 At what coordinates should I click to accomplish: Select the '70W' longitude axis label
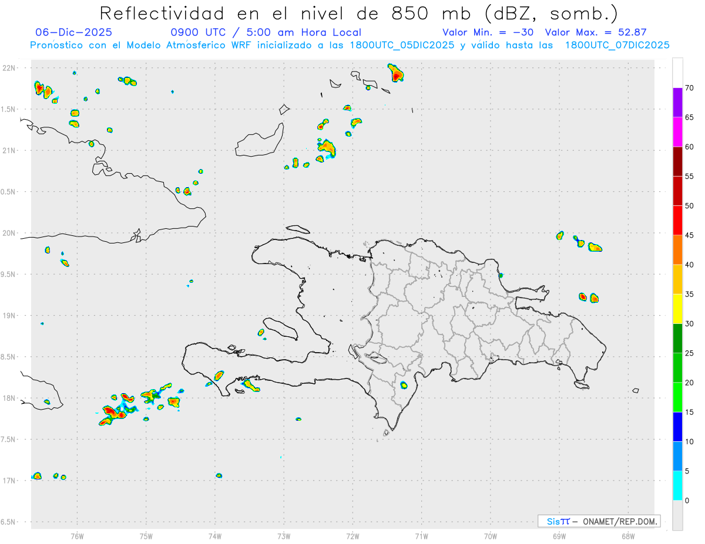pos(491,536)
